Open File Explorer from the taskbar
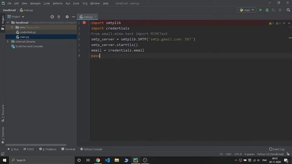The image size is (292, 164). pos(117,160)
